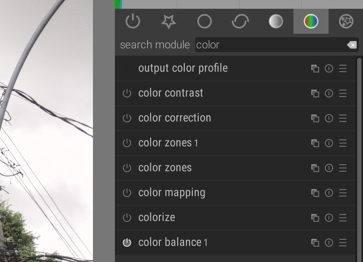Expand the color mapping module panel
Screen dimensions: 363x262
tap(172, 193)
